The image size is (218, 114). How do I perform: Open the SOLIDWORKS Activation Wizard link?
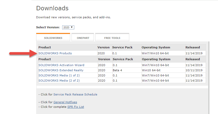click(61, 65)
